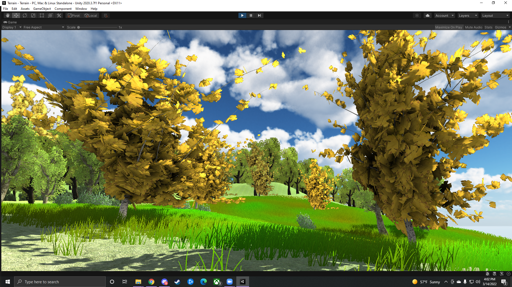512x287 pixels.
Task: Open the notification center
Action: point(504,282)
